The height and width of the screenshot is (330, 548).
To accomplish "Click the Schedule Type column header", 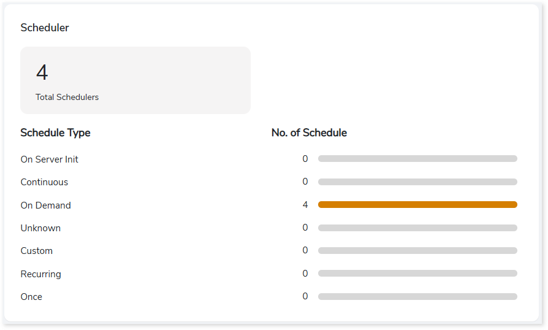I will click(x=55, y=133).
